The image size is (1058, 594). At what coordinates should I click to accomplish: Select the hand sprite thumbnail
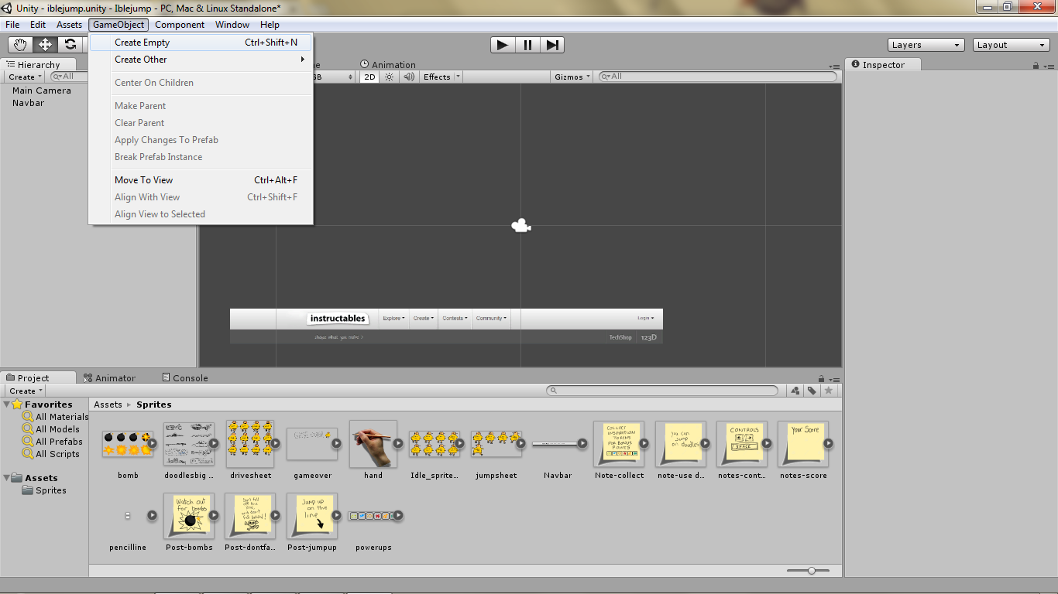click(373, 444)
